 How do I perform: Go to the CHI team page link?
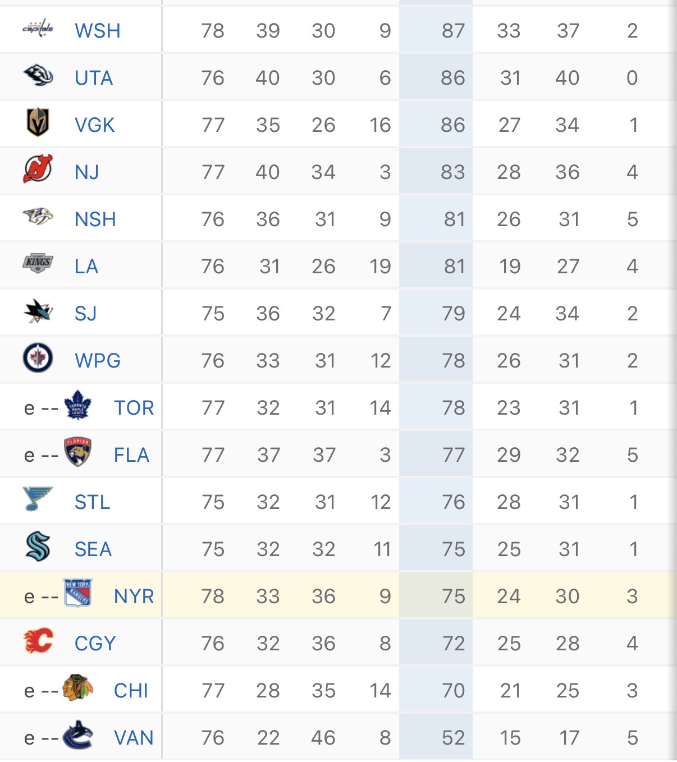[131, 691]
